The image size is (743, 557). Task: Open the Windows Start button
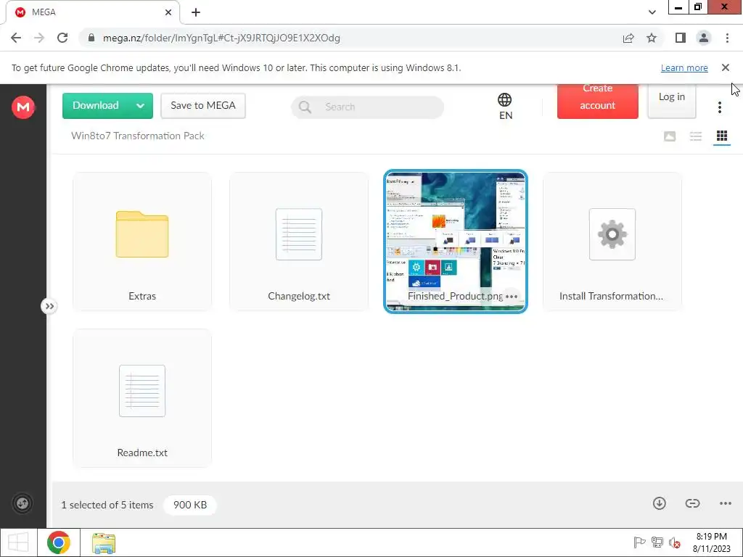18,542
